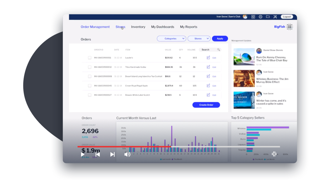Click the user avatar in top bar
This screenshot has height=190, width=310.
point(245,17)
